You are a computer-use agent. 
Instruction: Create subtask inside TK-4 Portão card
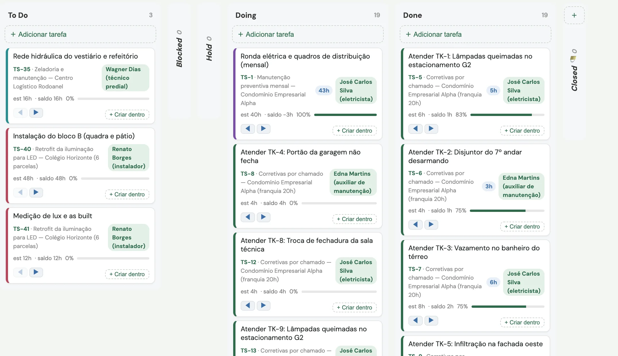click(x=355, y=219)
